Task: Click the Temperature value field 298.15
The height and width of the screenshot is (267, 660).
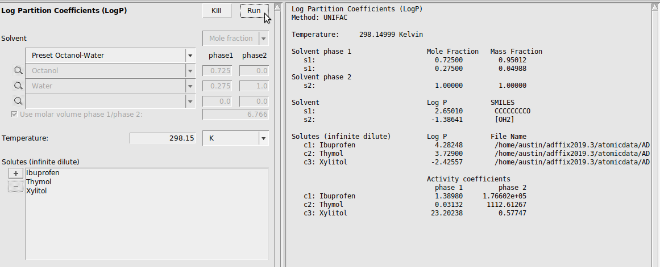Action: 163,138
